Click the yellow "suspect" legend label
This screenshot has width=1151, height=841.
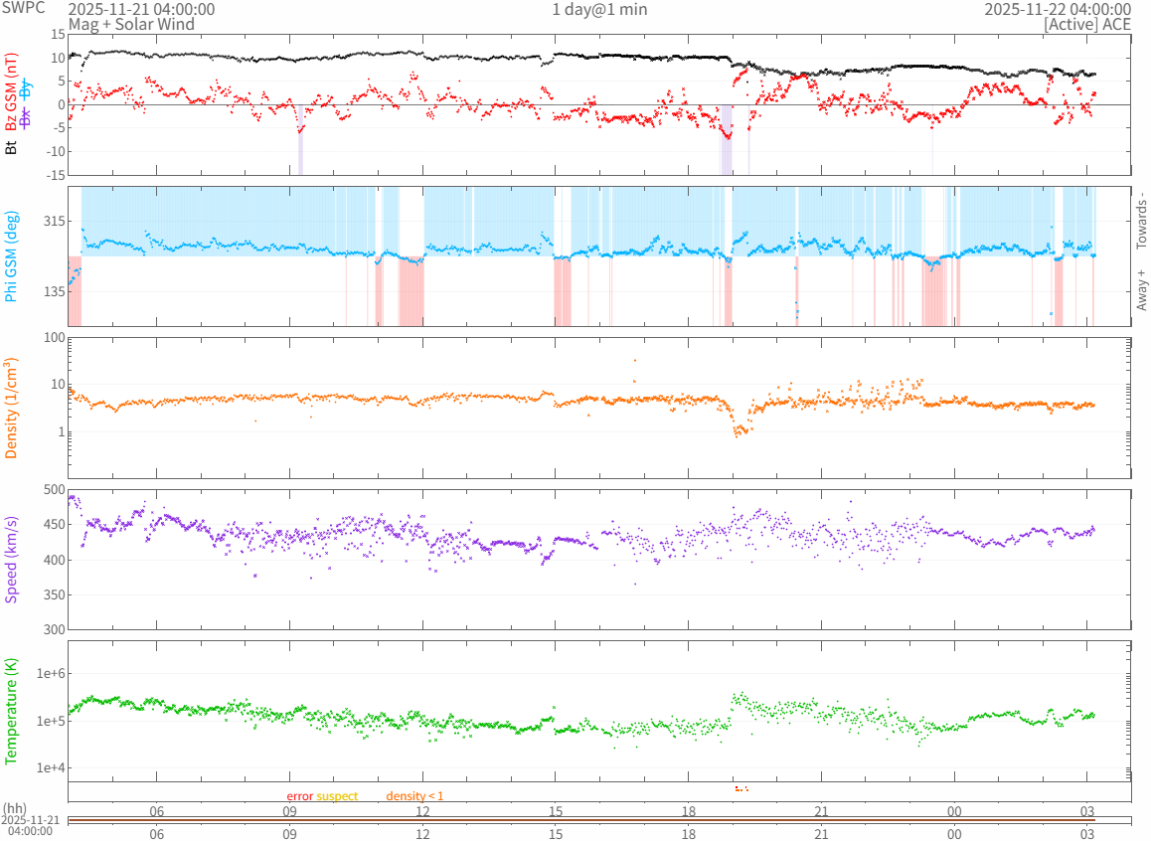coord(337,796)
